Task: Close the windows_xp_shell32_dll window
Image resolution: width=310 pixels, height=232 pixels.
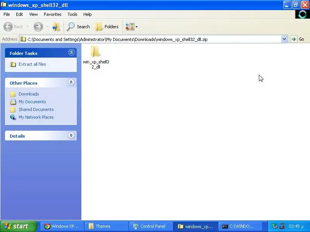Action: (305, 5)
